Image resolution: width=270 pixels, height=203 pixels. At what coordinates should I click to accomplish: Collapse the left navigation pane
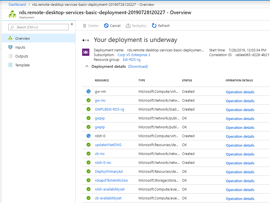pos(72,24)
